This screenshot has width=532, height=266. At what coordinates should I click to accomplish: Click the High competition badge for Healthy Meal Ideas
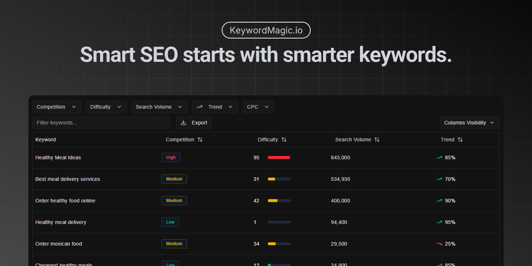click(x=171, y=157)
